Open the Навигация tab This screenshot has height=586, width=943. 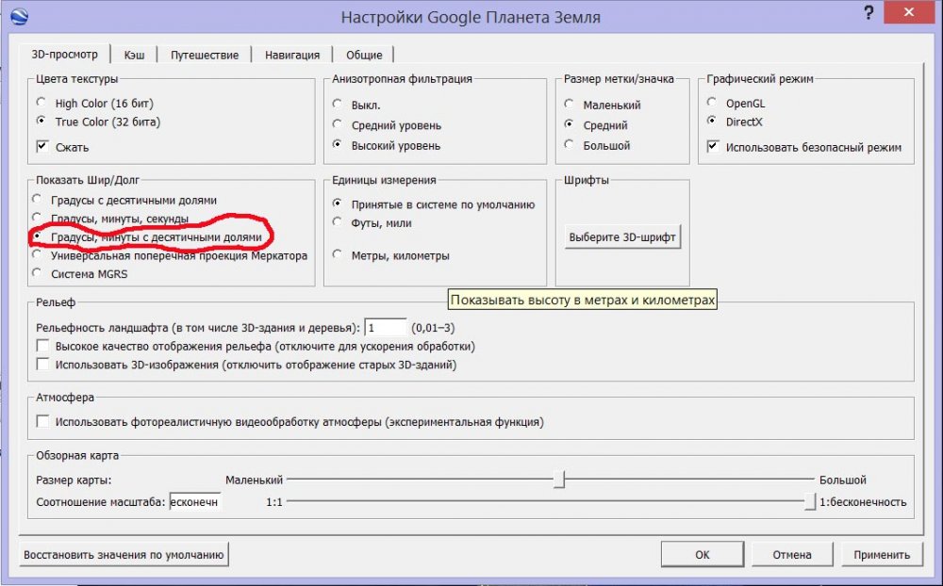click(292, 55)
